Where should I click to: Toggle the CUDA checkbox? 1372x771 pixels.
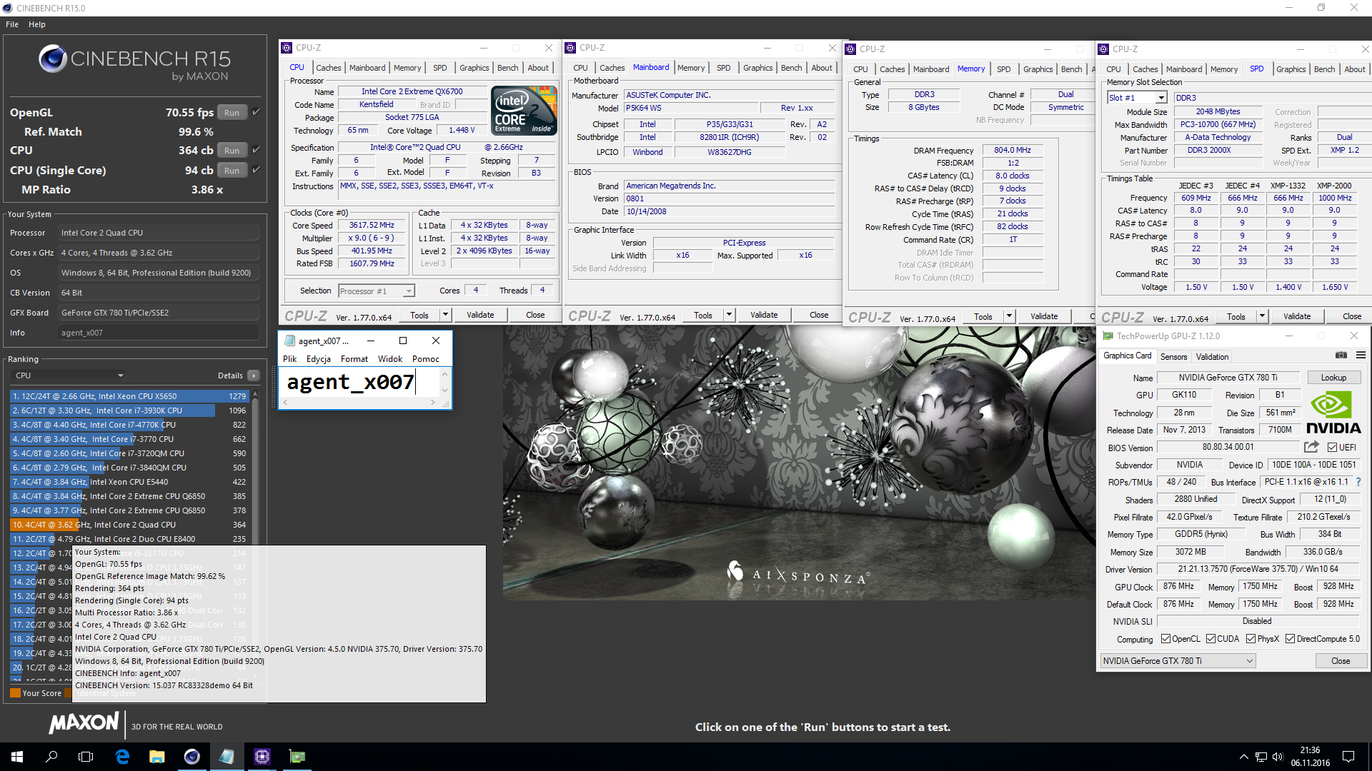1211,639
